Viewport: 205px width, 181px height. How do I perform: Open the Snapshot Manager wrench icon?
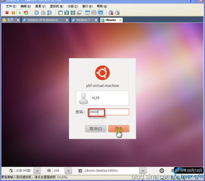tap(49, 13)
